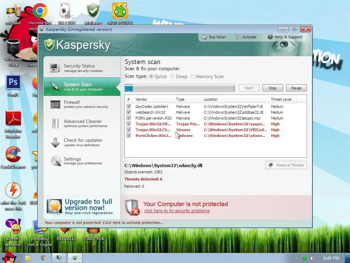Sort by the Location column header
Viewport: 350px width, 263px height.
[x=235, y=99]
